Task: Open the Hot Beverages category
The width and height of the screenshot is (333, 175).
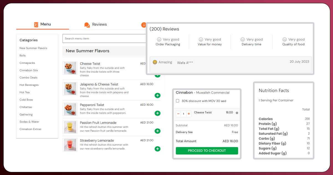Action: (29, 85)
